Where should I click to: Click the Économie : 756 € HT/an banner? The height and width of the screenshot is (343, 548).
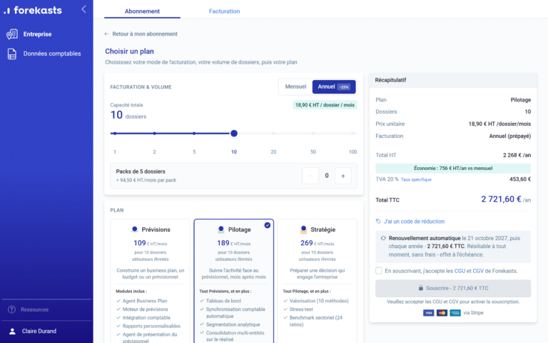pos(453,169)
